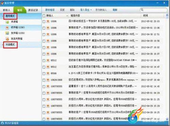
Task: Select 通用模式 general mode
Action: 10,16
